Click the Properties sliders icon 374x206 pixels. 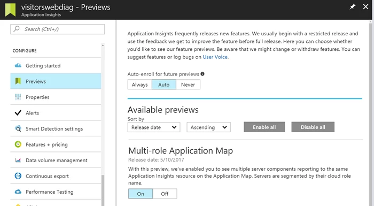[x=18, y=97]
